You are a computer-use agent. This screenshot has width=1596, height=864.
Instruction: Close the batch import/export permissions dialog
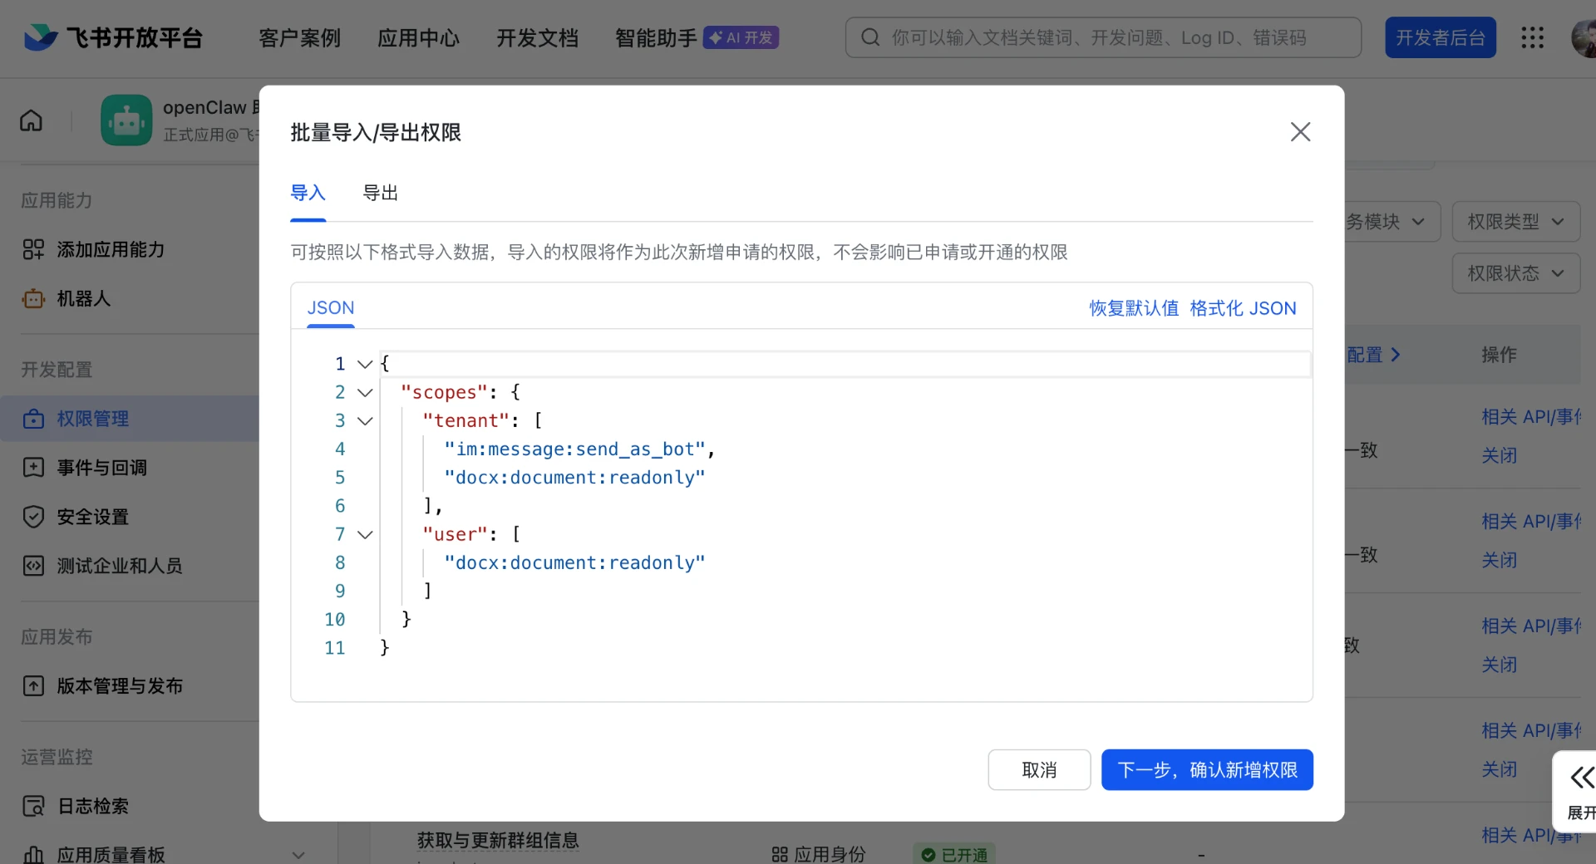1300,132
